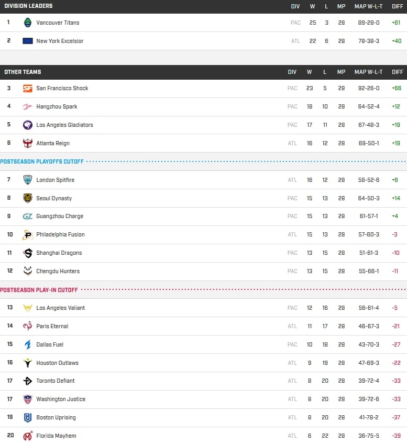
Task: Click the DIFF column header in Division Leaders
Action: [398, 6]
